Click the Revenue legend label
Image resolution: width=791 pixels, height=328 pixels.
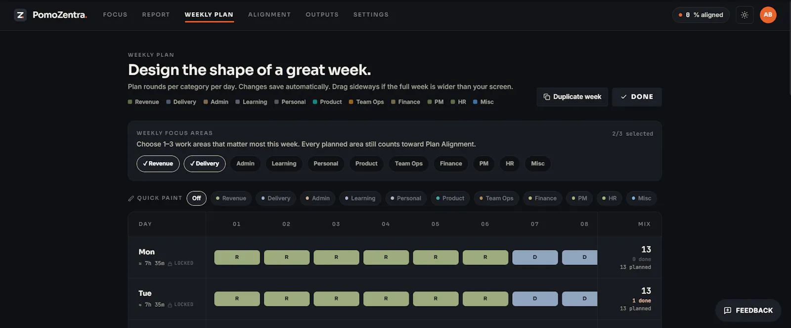(x=147, y=102)
